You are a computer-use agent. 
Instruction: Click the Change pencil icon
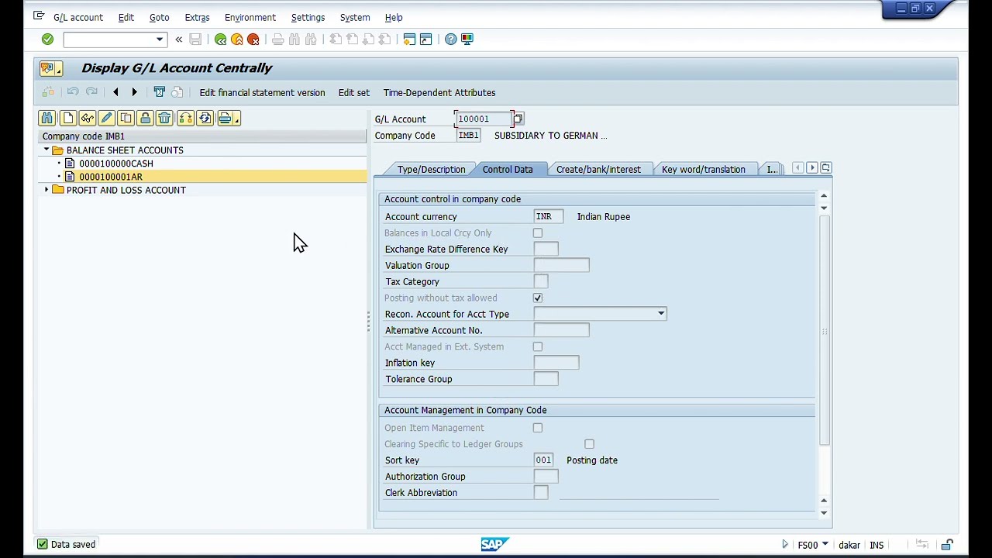tap(106, 119)
